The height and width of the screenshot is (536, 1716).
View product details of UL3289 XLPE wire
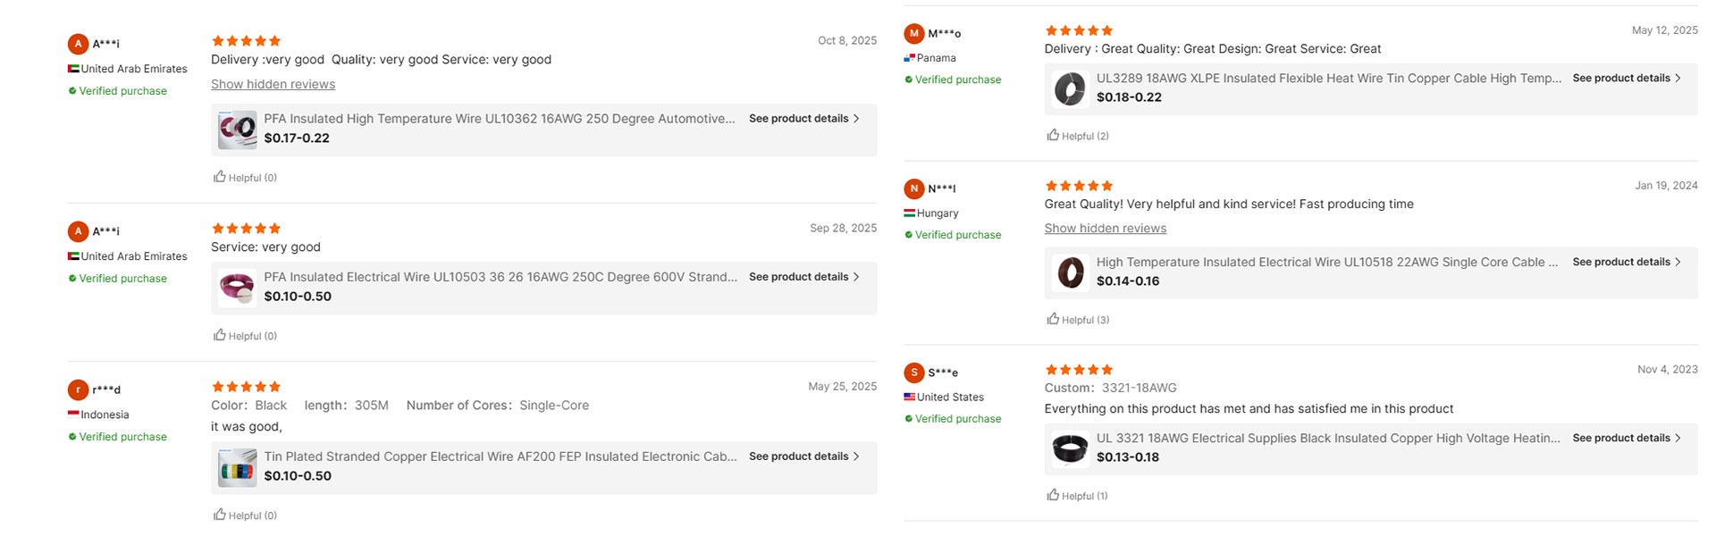[x=1627, y=79]
